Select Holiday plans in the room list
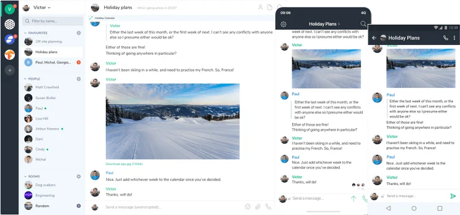 point(52,52)
